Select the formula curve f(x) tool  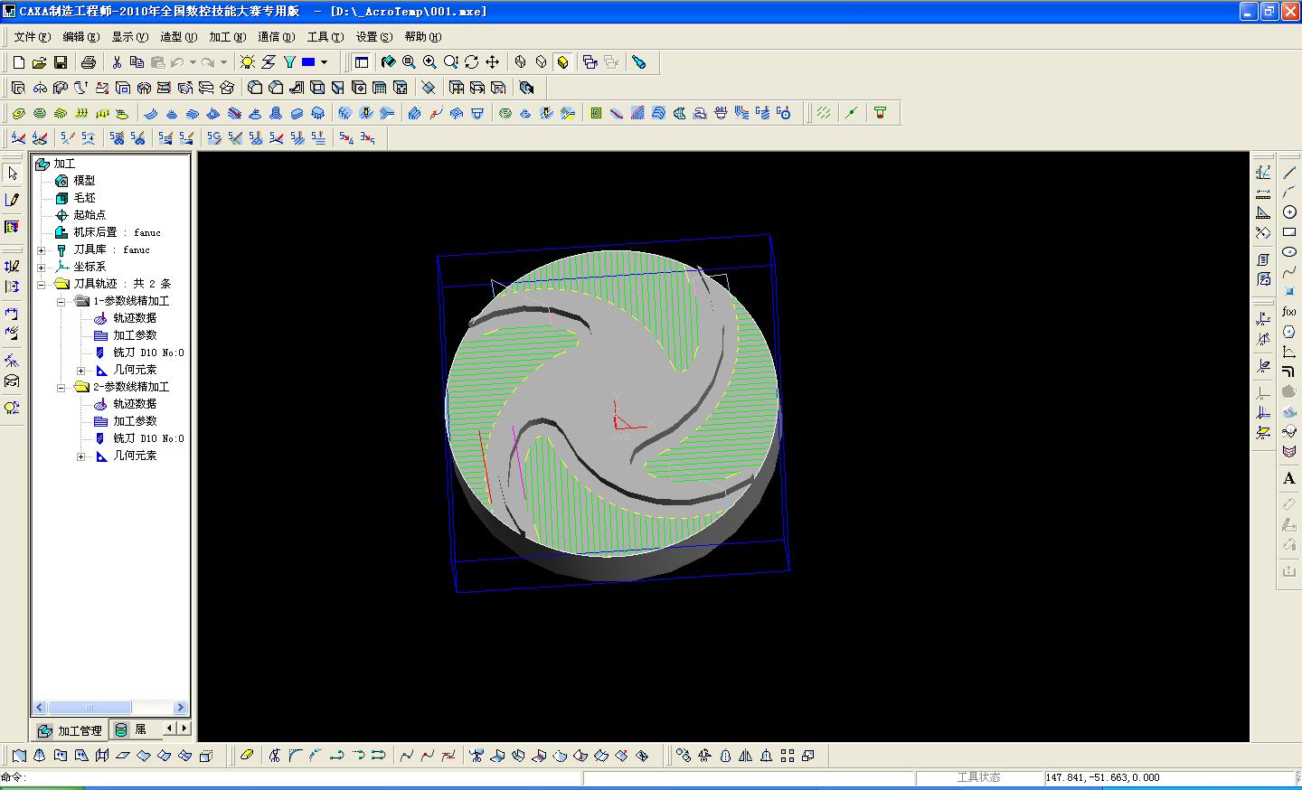tap(1289, 312)
